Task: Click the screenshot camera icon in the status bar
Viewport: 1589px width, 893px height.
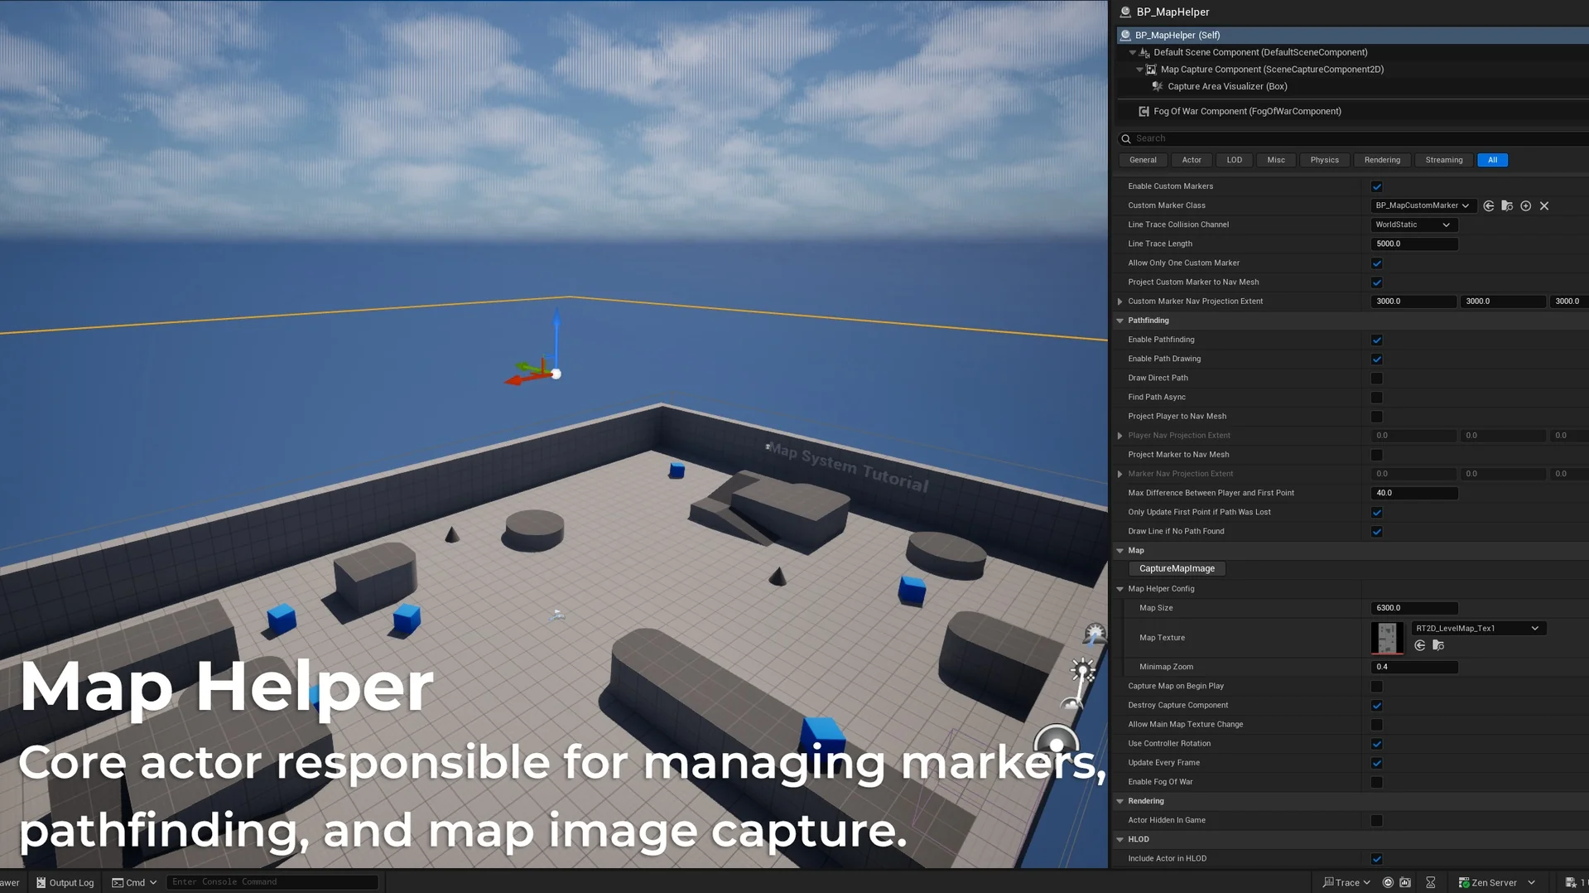Action: 1405,882
